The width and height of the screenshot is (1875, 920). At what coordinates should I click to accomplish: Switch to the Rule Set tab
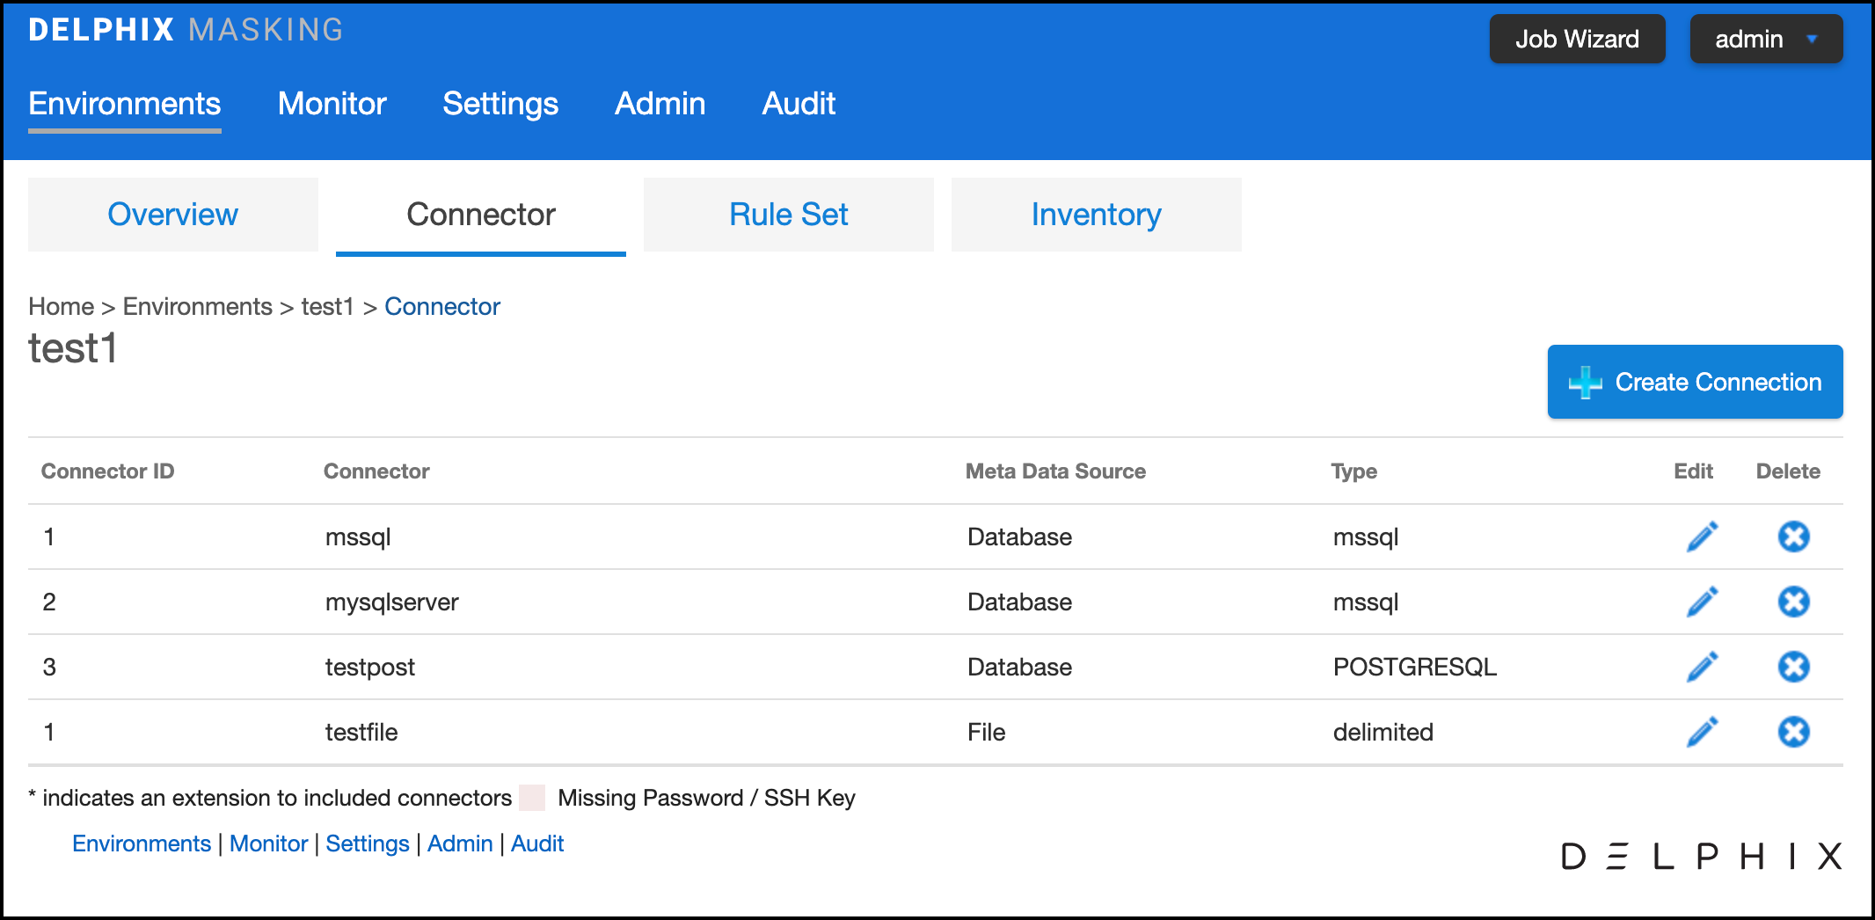pyautogui.click(x=788, y=214)
